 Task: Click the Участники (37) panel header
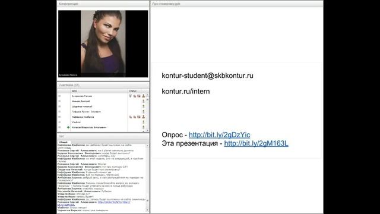click(103, 85)
